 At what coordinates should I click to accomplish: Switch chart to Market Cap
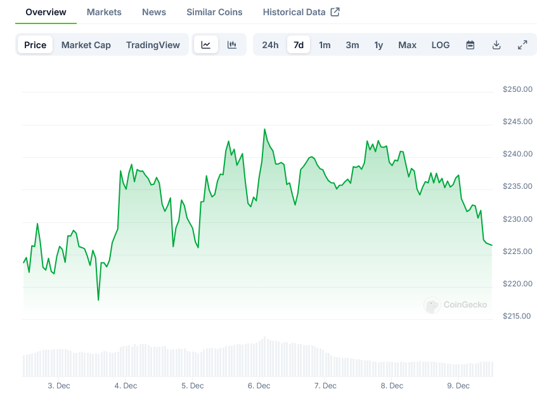coord(86,45)
